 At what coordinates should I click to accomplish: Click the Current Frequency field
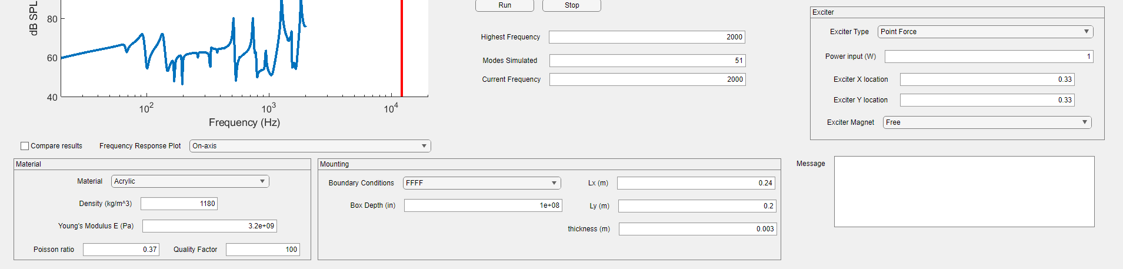point(648,79)
